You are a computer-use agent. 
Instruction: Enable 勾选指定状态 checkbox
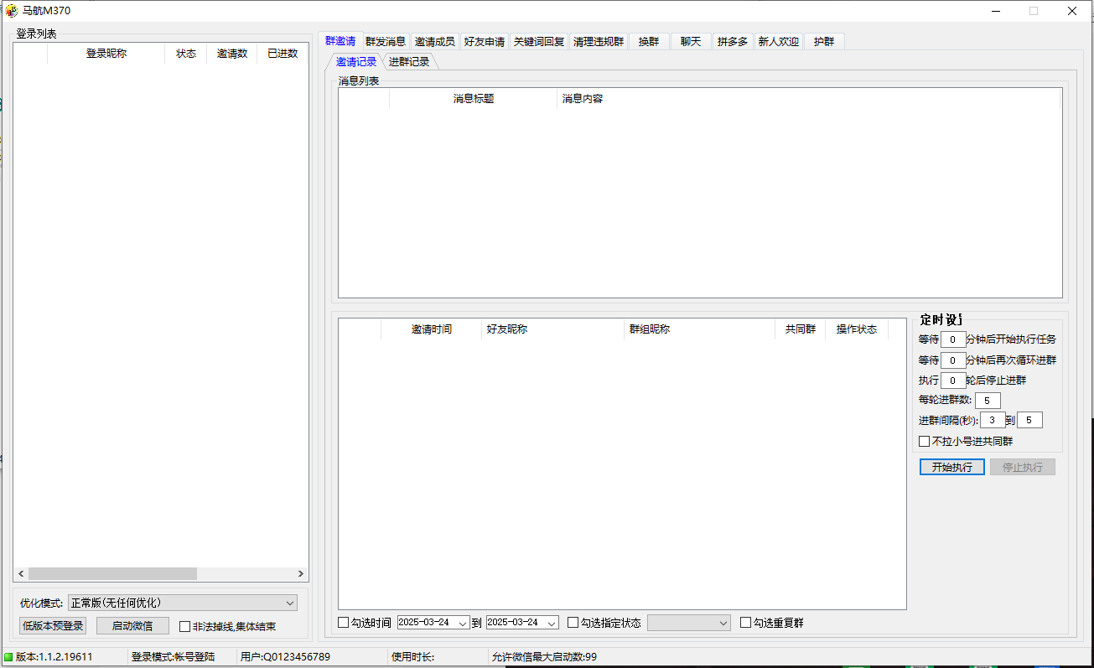[573, 623]
